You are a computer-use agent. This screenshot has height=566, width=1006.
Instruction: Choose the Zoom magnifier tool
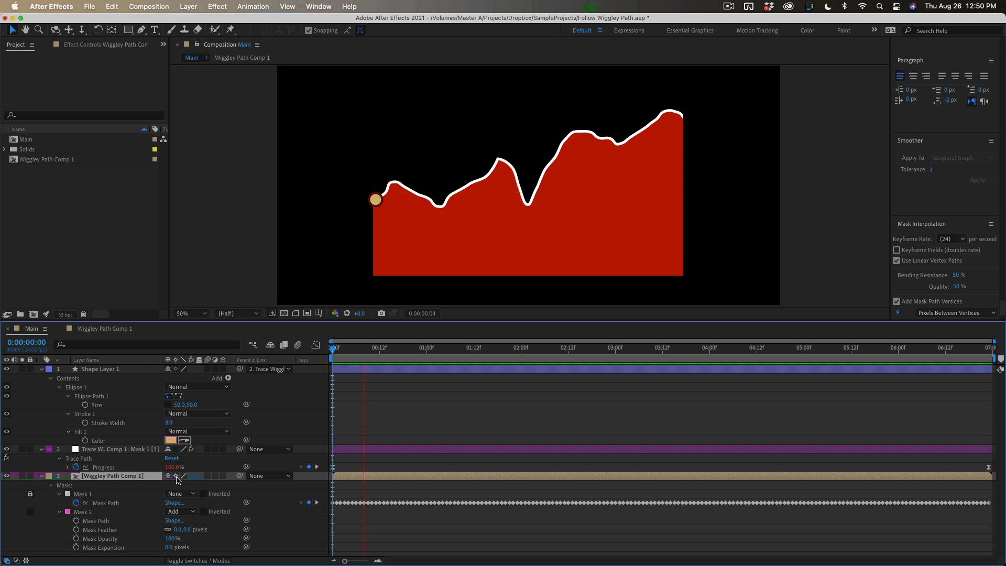tap(38, 30)
